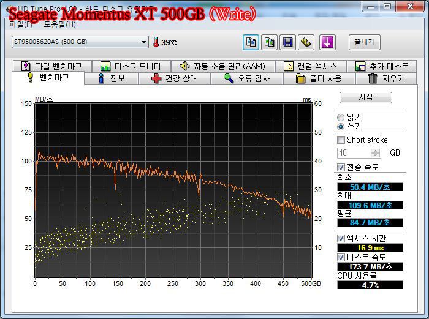
Task: Save screenshot using floppy disk icon
Action: [287, 42]
